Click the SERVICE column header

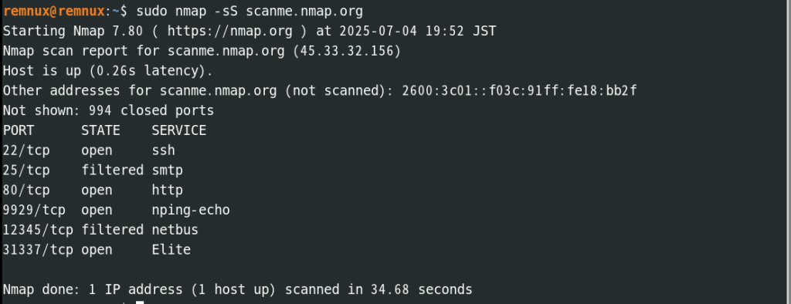[179, 130]
